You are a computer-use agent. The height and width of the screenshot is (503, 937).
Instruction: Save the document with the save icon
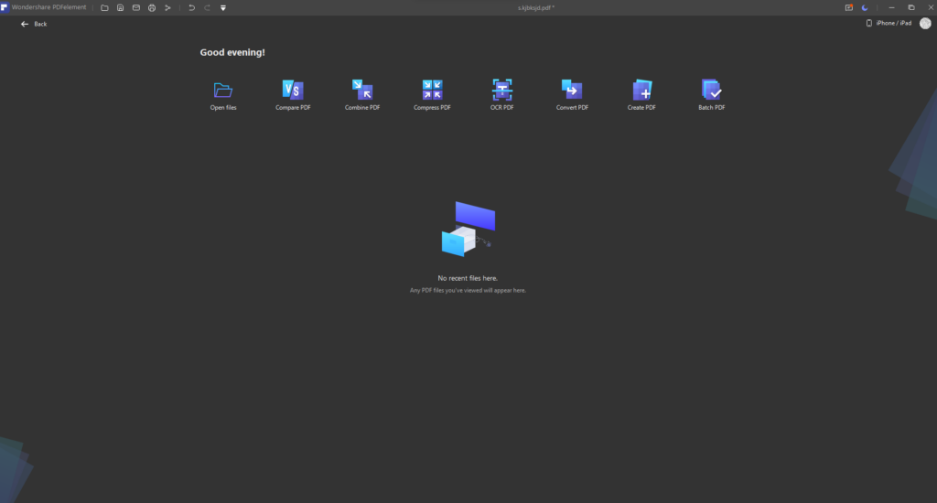click(120, 7)
